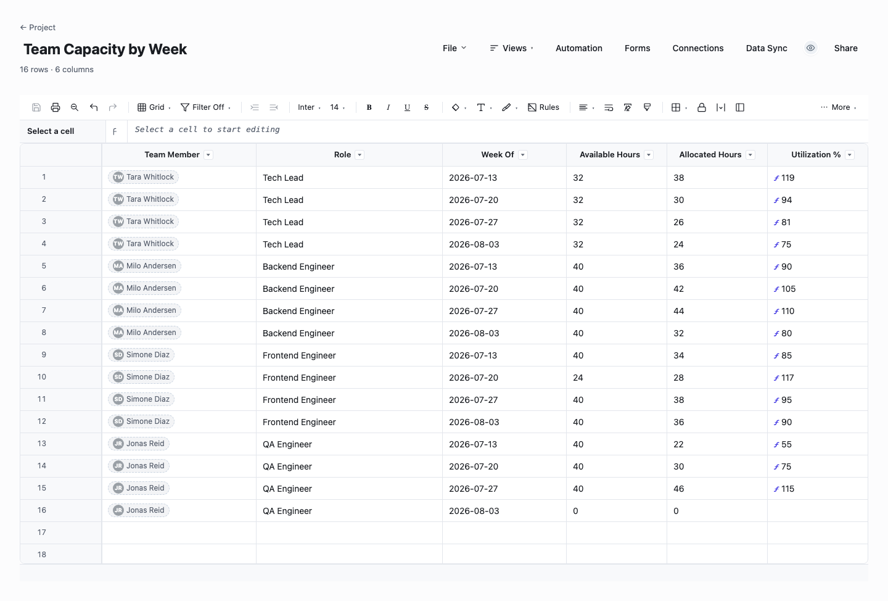888x601 pixels.
Task: Select the Utilization cell showing 117
Action: (x=818, y=378)
